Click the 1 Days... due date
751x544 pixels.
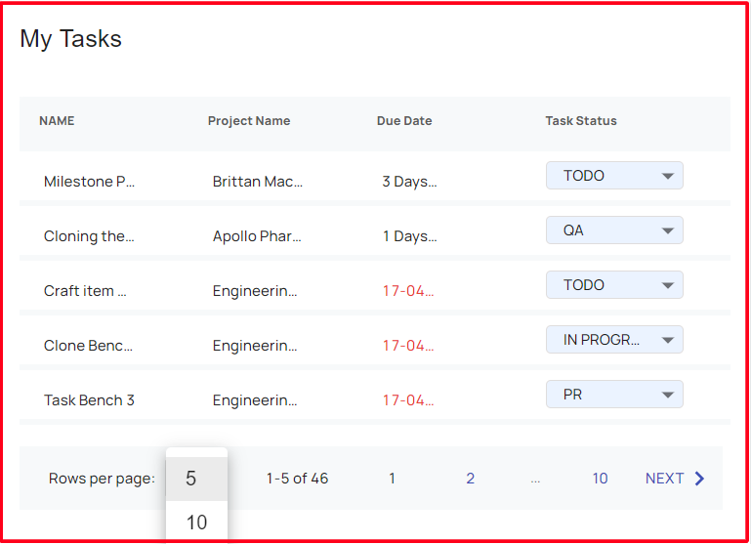pyautogui.click(x=409, y=236)
